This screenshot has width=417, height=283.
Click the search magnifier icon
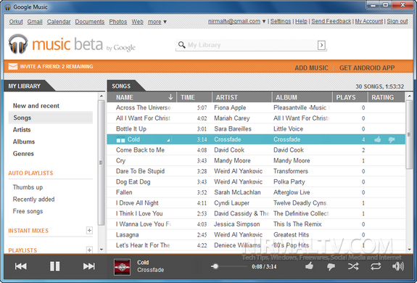[x=181, y=45]
